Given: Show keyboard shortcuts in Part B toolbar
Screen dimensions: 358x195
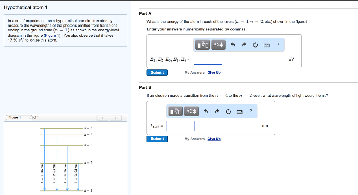Looking at the screenshot, I should 239,111.
